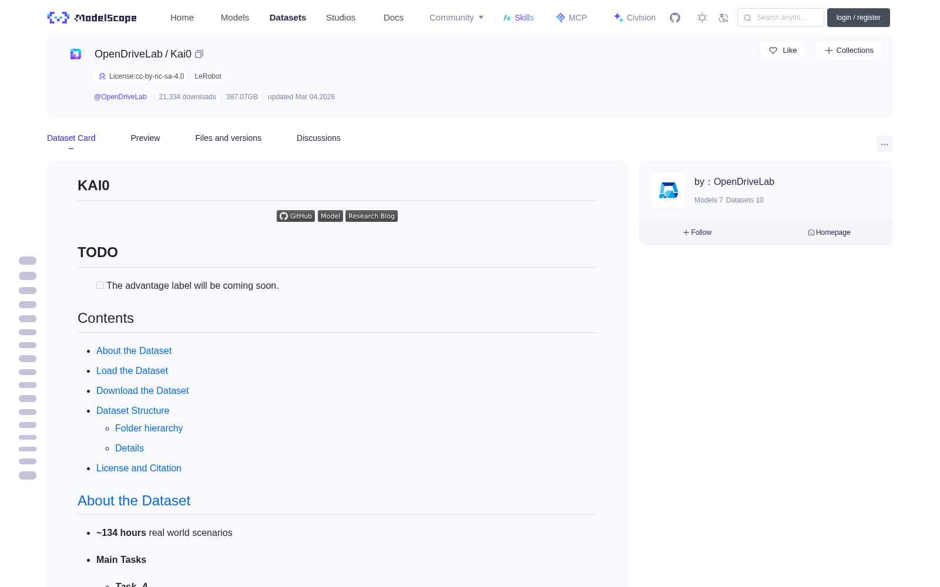Click the login / register button

click(858, 18)
